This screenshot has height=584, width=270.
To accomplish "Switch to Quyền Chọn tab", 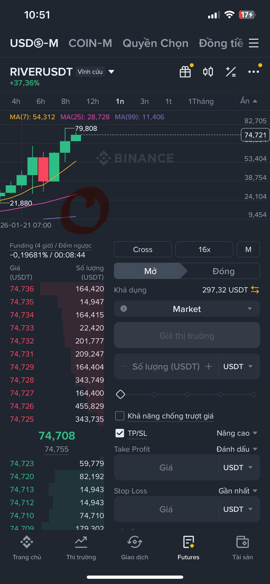I will [x=156, y=43].
